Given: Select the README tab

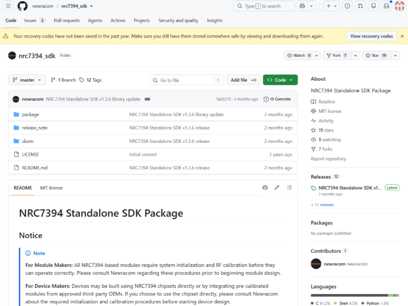Looking at the screenshot, I should pyautogui.click(x=23, y=188).
